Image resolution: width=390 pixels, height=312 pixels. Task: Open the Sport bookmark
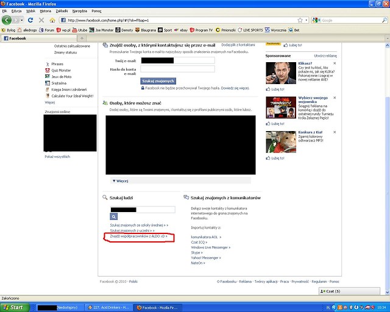[165, 30]
